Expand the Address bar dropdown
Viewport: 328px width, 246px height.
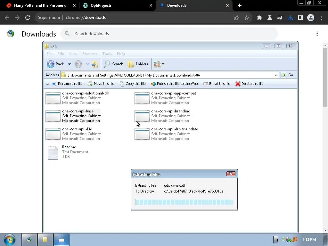pyautogui.click(x=276, y=75)
